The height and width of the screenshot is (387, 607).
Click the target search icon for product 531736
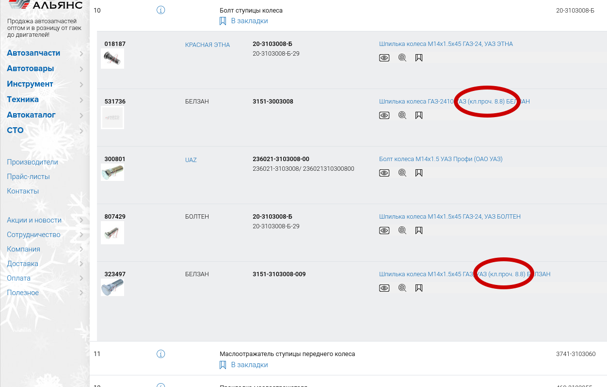[x=402, y=115]
